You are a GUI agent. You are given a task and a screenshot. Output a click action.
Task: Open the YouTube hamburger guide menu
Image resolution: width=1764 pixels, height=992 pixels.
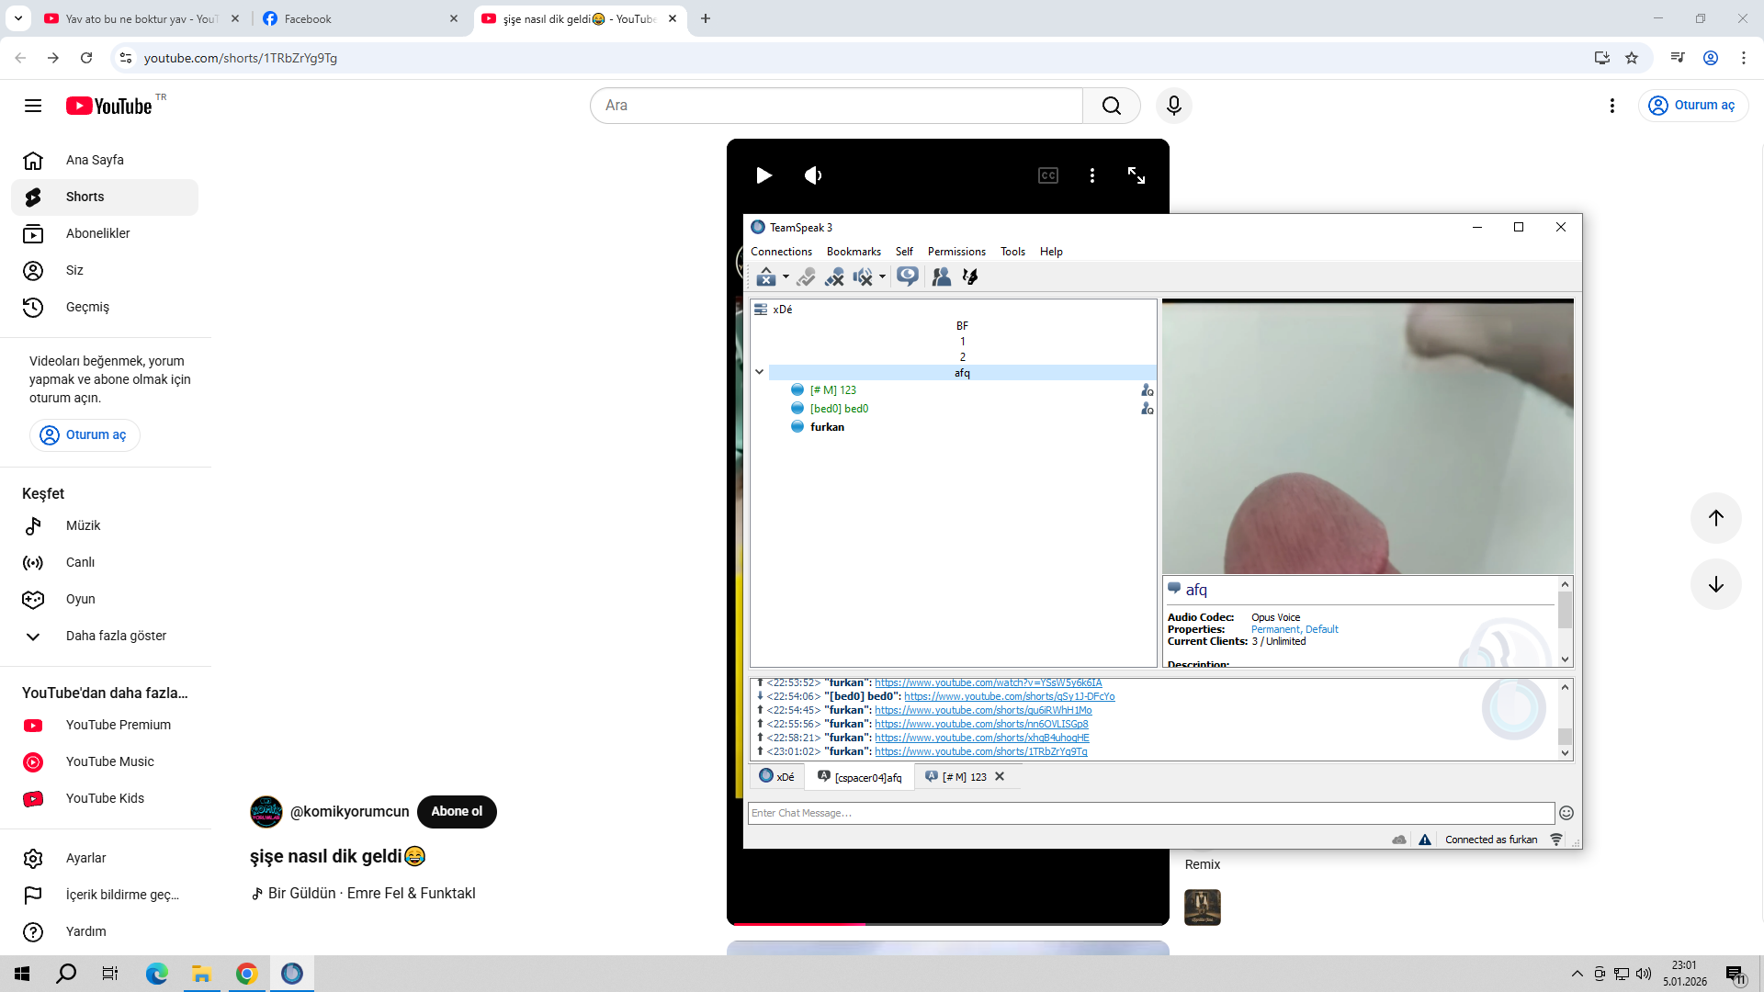pos(33,106)
